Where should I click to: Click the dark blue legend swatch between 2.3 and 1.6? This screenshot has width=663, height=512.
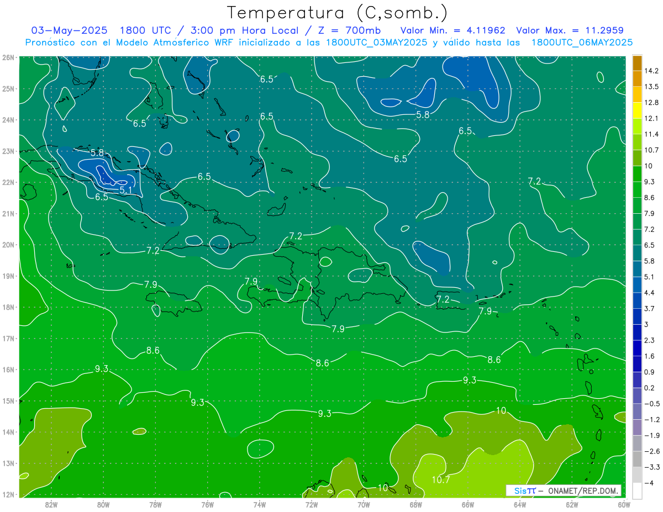[637, 348]
